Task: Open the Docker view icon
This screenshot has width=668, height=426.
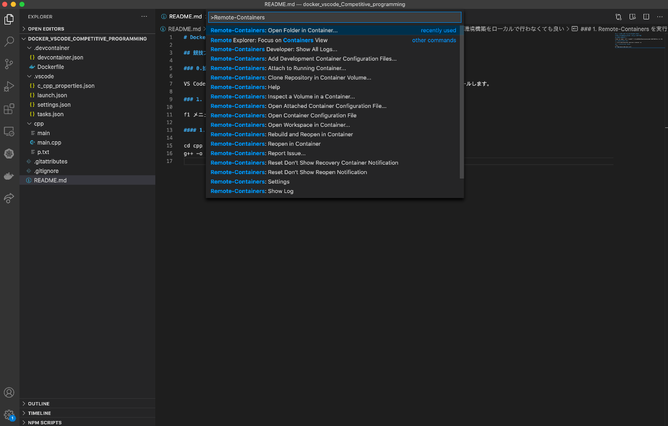Action: (9, 176)
